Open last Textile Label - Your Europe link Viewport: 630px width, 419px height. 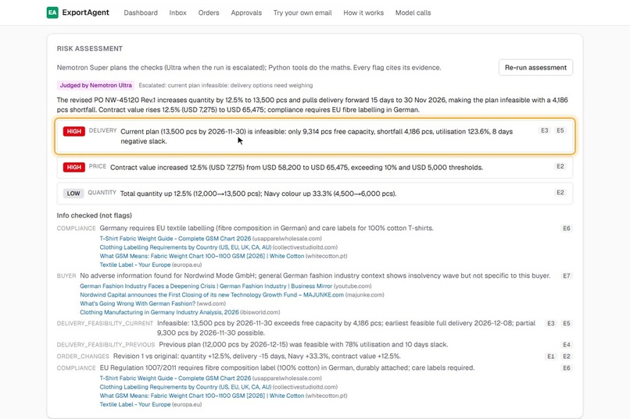click(135, 405)
